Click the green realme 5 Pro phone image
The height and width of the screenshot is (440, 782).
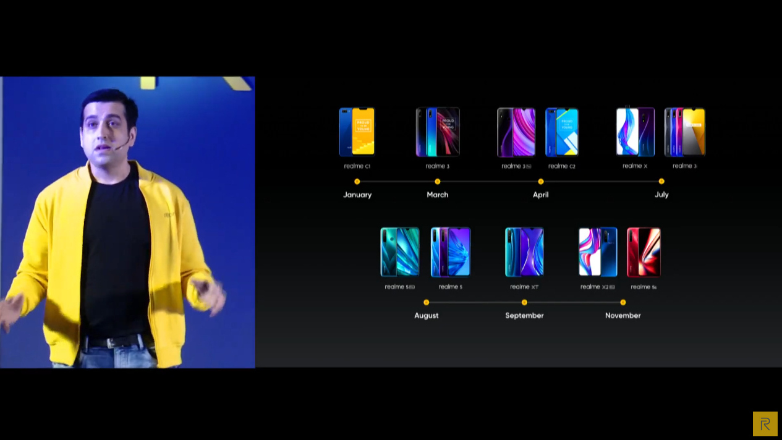pos(400,252)
